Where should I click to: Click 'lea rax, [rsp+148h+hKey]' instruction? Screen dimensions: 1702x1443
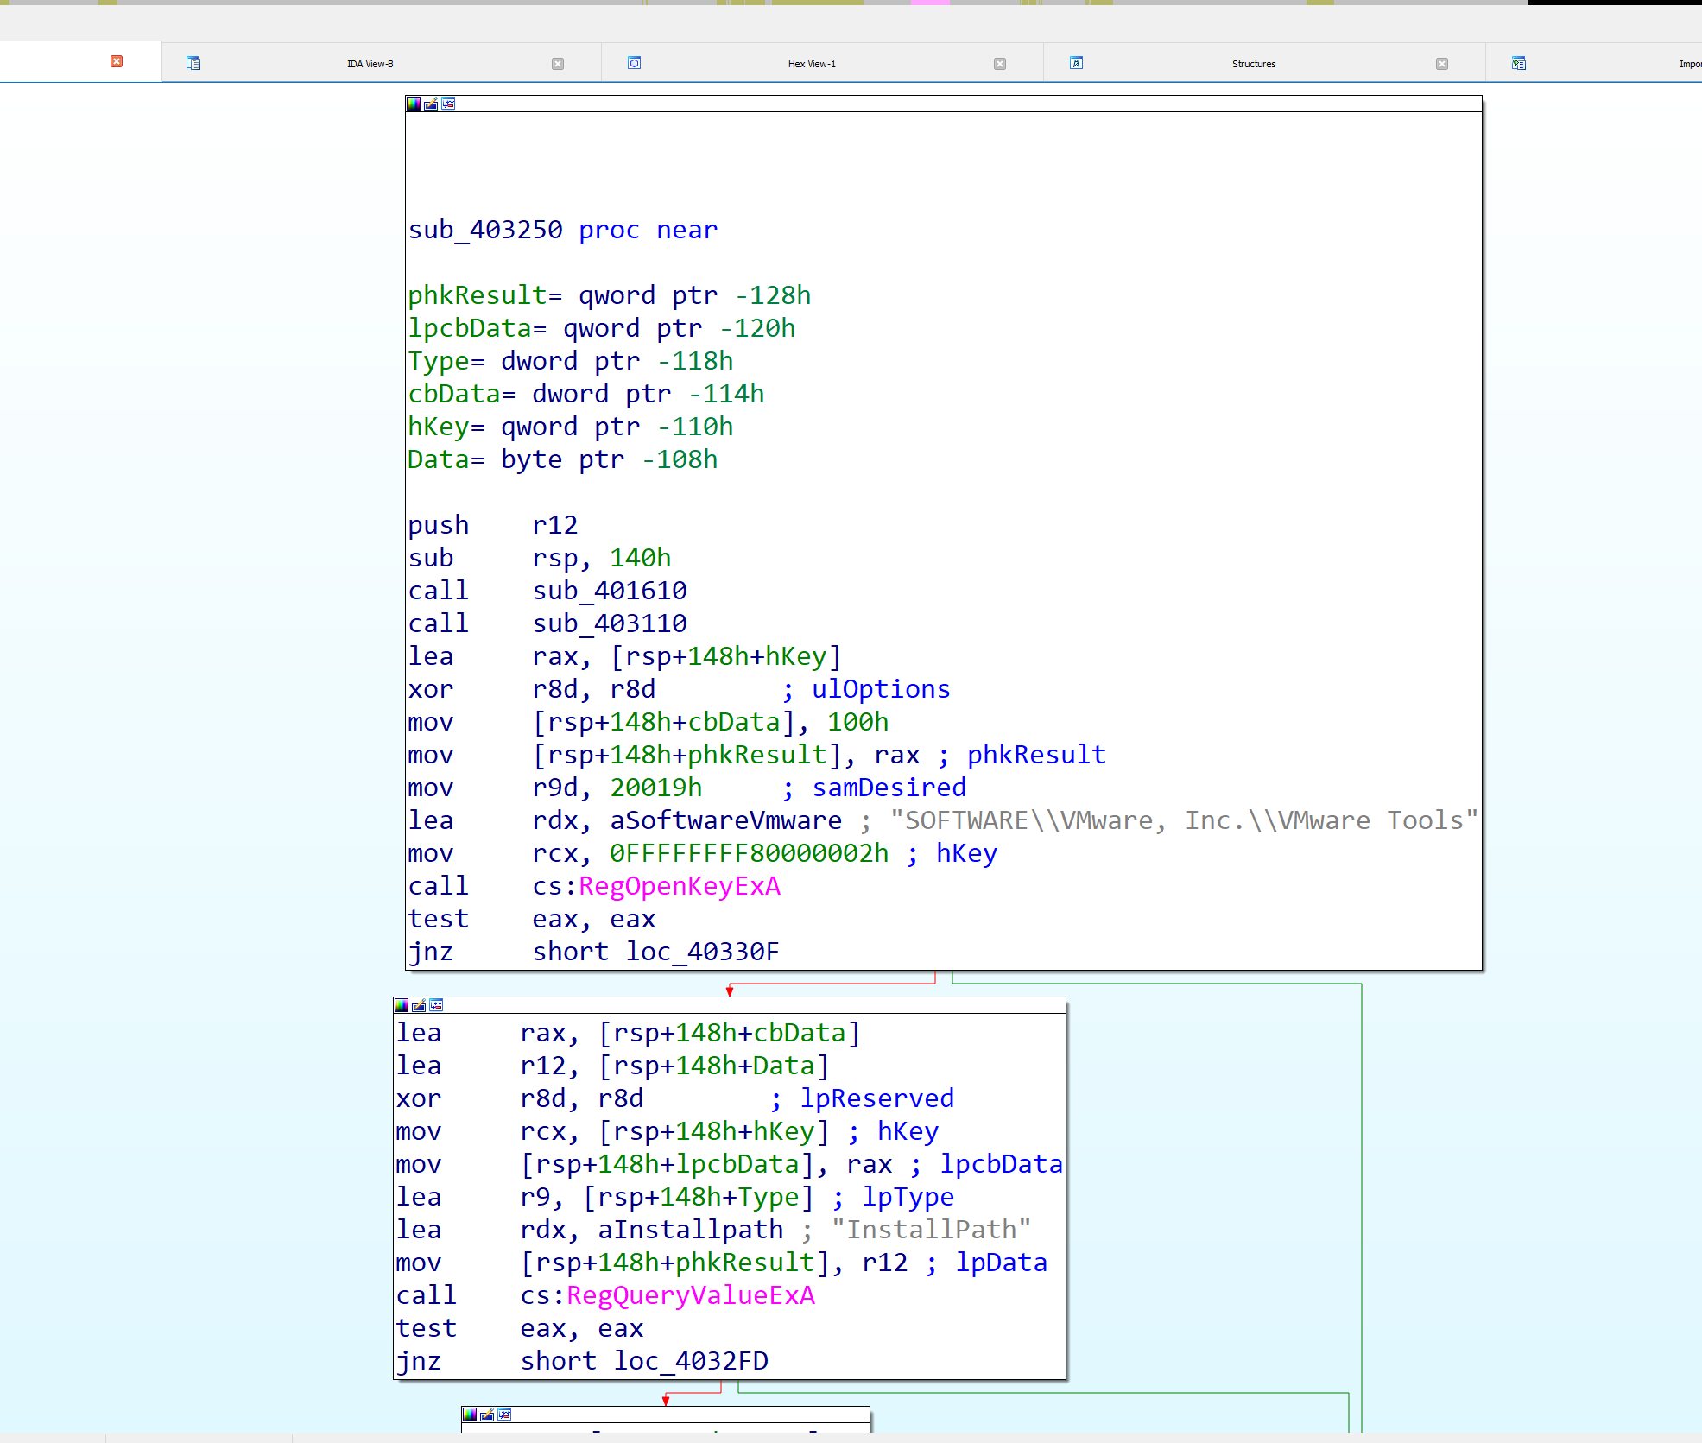(625, 656)
